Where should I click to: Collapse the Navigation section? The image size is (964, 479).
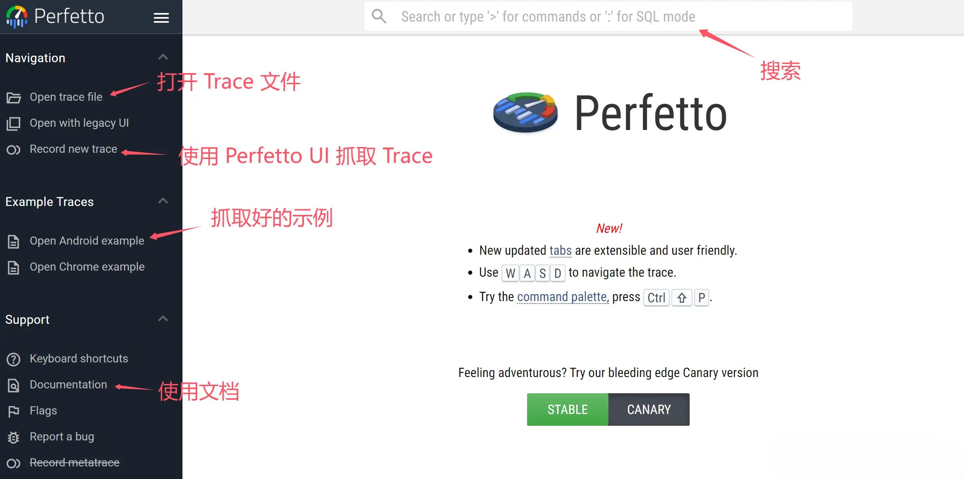[x=163, y=57]
